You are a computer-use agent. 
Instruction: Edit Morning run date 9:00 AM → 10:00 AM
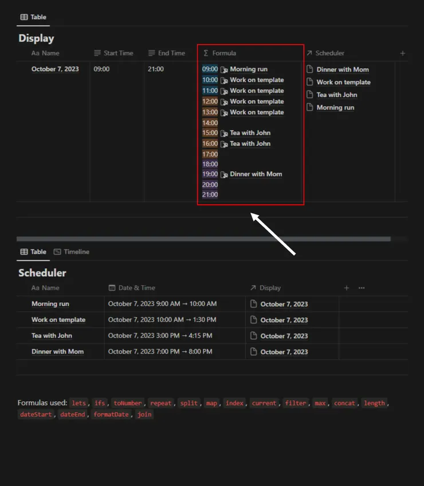click(x=162, y=304)
